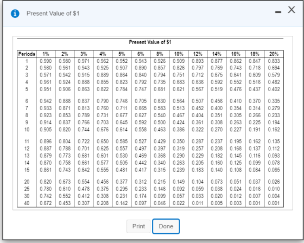Click value 0.641 in period 3 row
The image size is (304, 243).
click(x=236, y=75)
